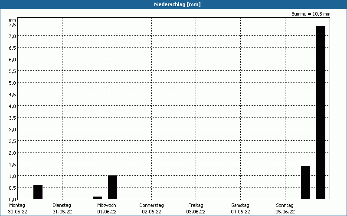Screen dimensions: 347x216
Task: Click the Monday 0.6 mm precipitation bar
Action: point(38,192)
